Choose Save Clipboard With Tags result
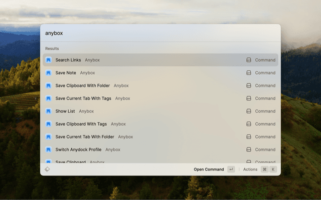The image size is (321, 200). pyautogui.click(x=81, y=124)
